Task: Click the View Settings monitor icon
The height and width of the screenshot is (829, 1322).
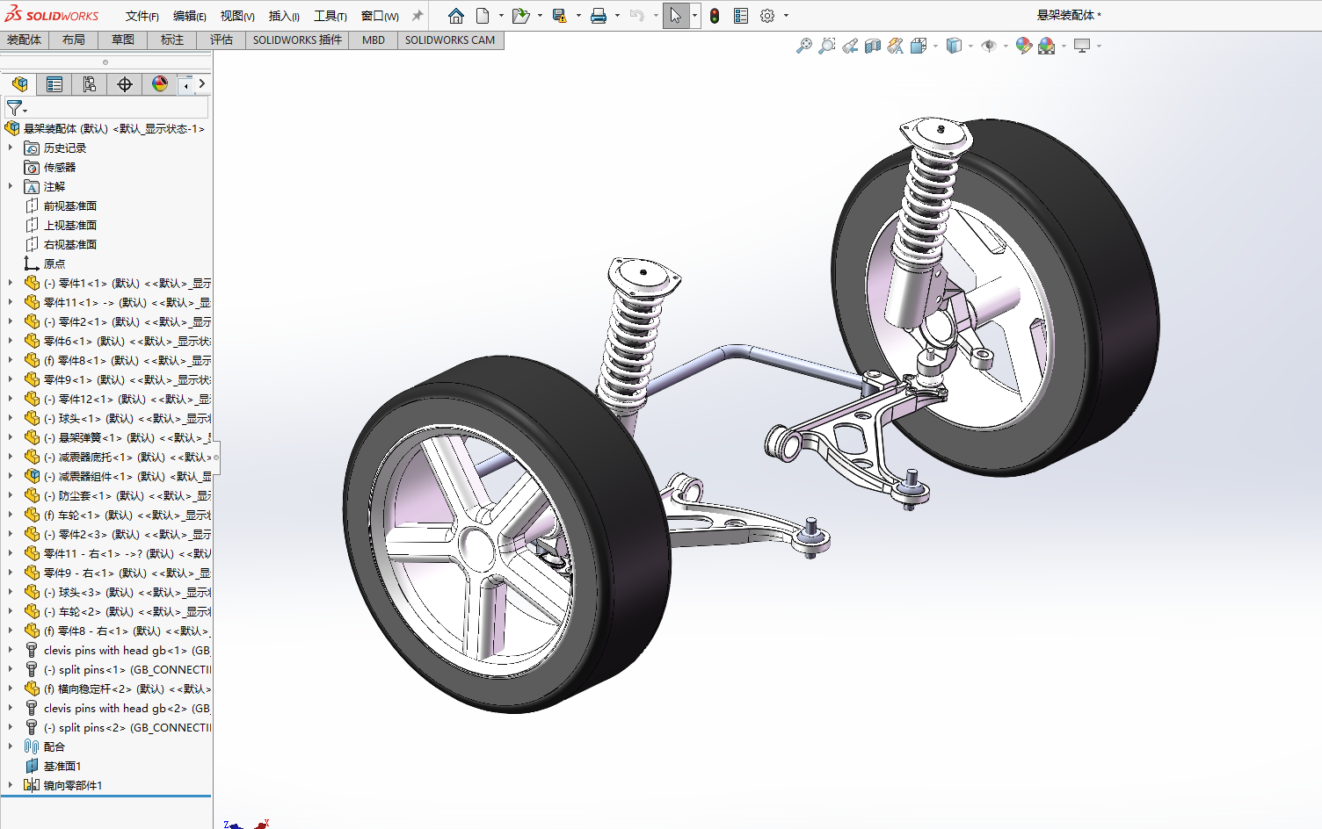Action: tap(1082, 46)
